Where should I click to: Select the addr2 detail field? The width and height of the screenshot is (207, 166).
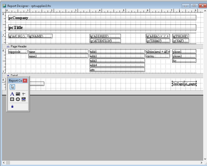[x=117, y=56]
